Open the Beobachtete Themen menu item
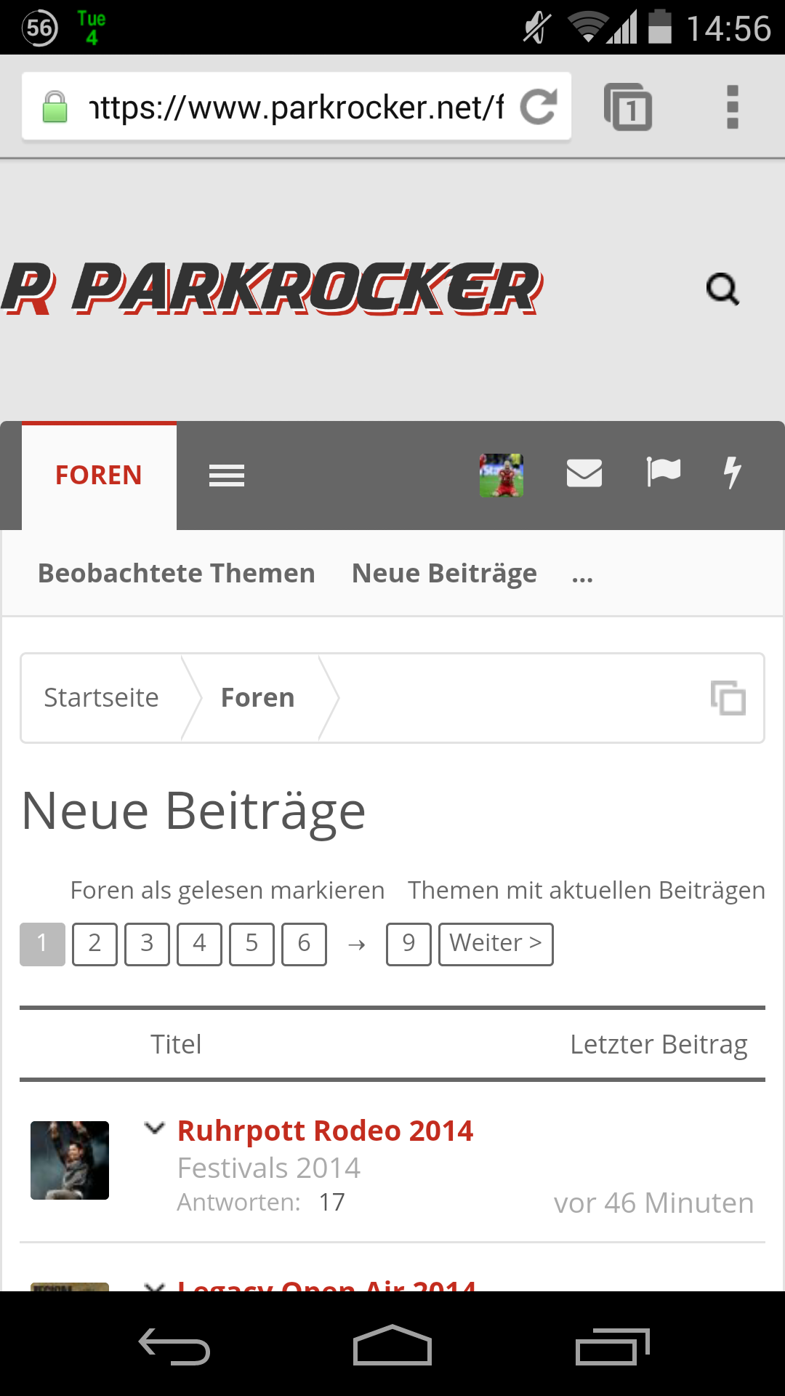The image size is (785, 1396). click(x=177, y=574)
